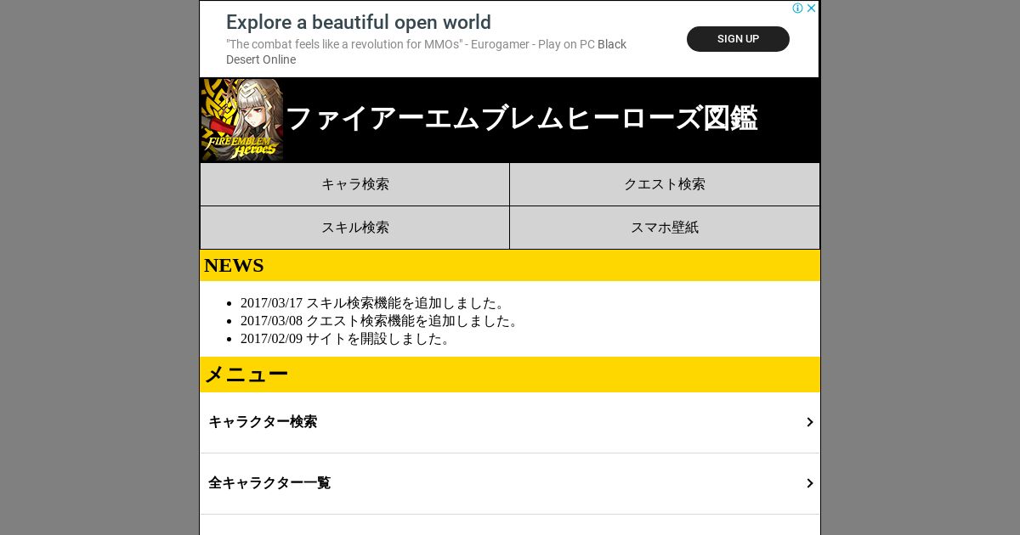Select the 2017/02/09 サイトを開設 news entry
This screenshot has width=1020, height=535.
point(347,339)
